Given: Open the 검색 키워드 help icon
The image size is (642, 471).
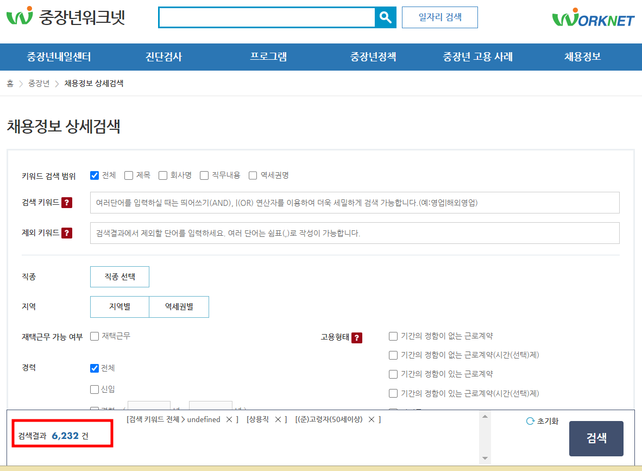Looking at the screenshot, I should tap(67, 203).
